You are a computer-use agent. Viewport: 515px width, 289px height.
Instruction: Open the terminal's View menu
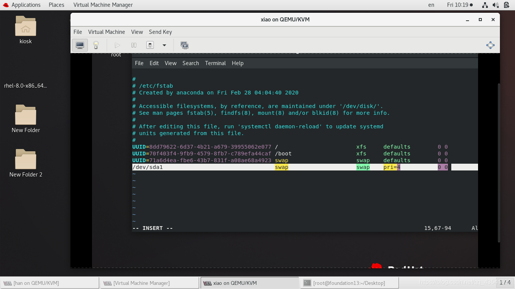point(170,63)
